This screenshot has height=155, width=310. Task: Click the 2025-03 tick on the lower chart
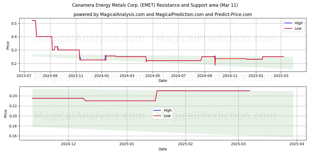(238, 144)
